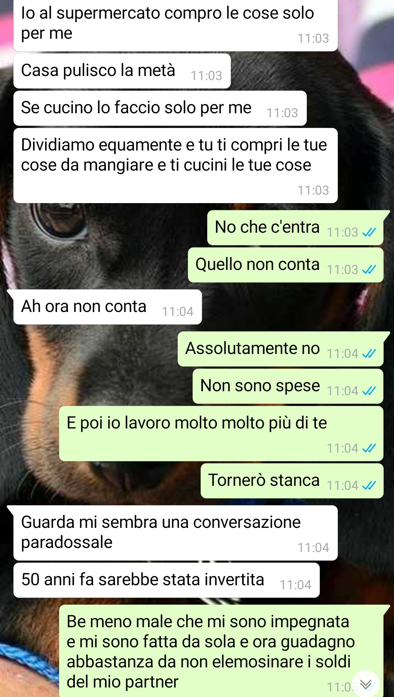This screenshot has width=394, height=697.
Task: Tap ticks on "E poi io lavoro molto" message
Action: pos(369,448)
